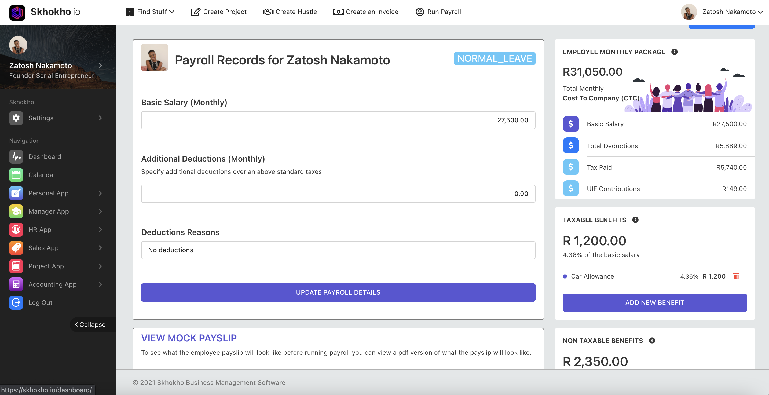The height and width of the screenshot is (395, 769).
Task: Expand the Find Stuff dropdown
Action: (x=150, y=12)
